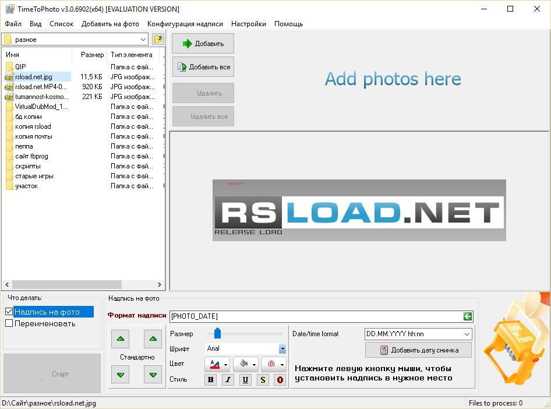The image size is (551, 409).
Task: Open the Вид menu
Action: [36, 23]
